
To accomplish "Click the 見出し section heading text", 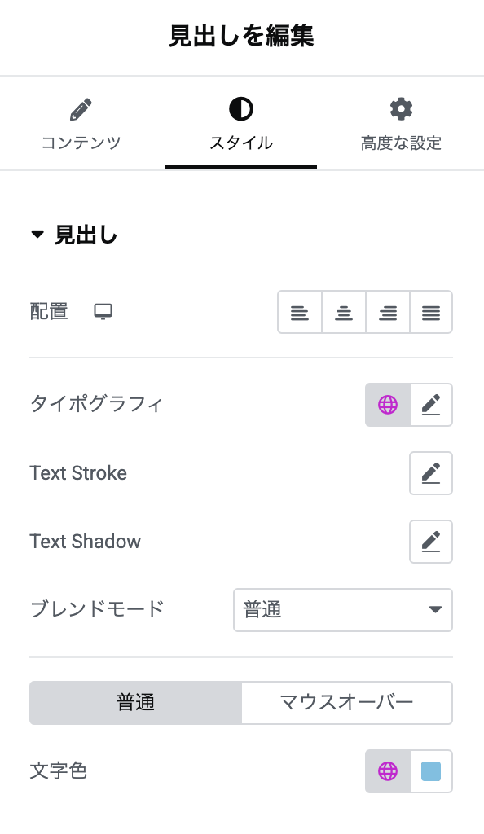I will (86, 235).
